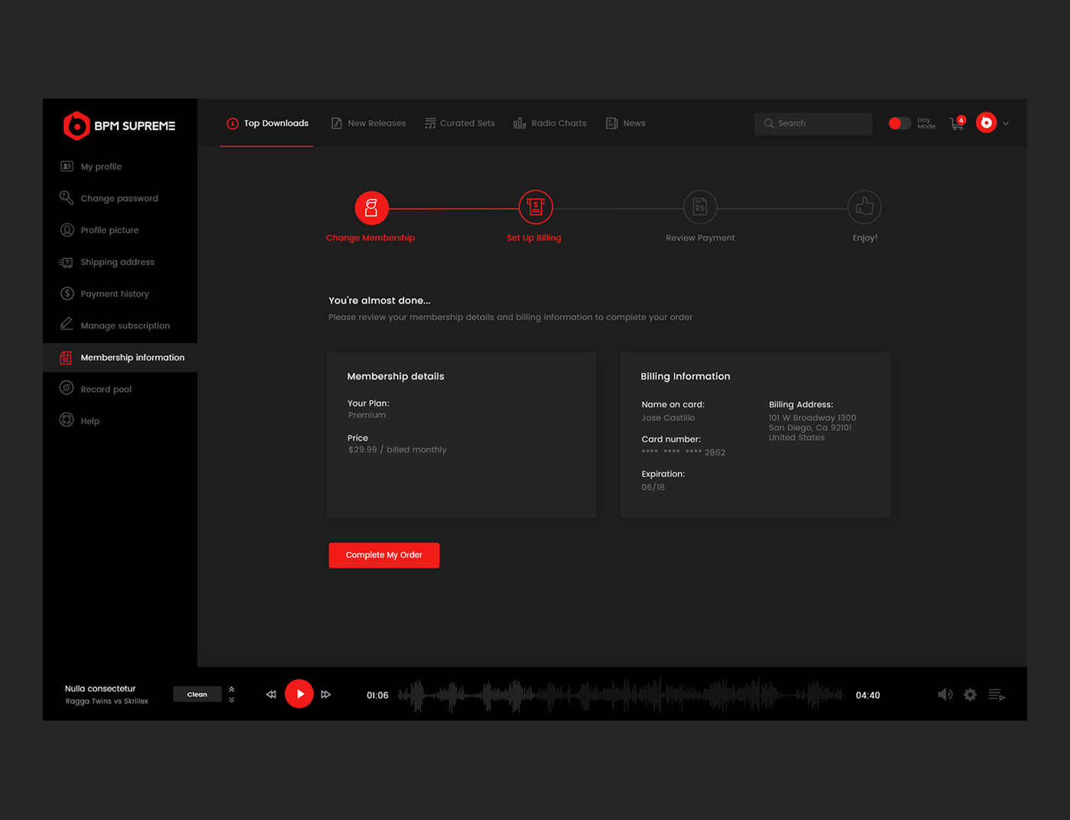The width and height of the screenshot is (1070, 820).
Task: Open the playback queue icon
Action: (x=997, y=694)
